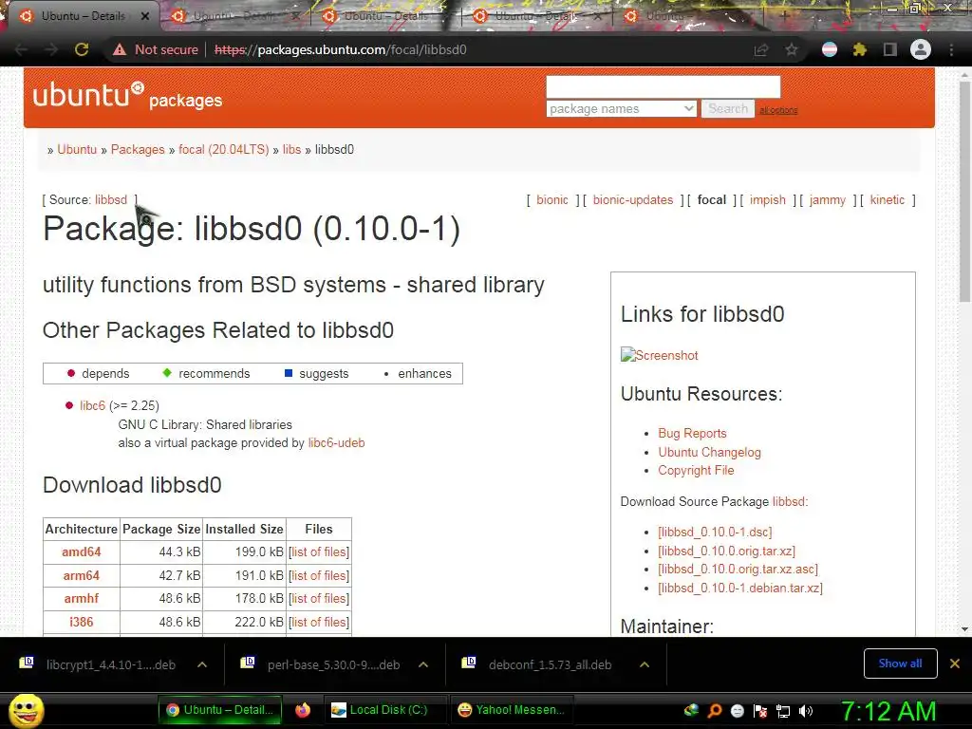
Task: Download the arm64 architecture package
Action: [82, 575]
